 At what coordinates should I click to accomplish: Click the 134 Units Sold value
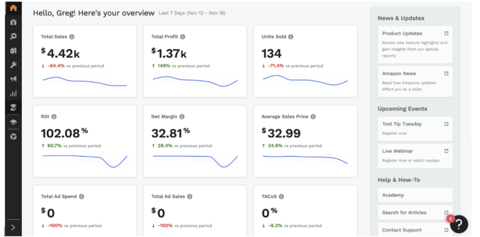271,53
